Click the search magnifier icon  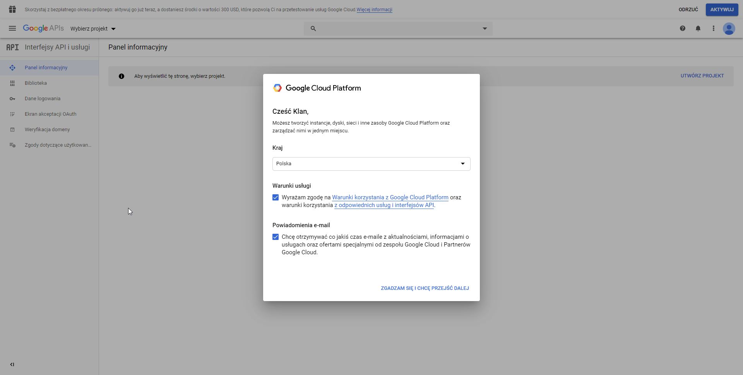313,29
